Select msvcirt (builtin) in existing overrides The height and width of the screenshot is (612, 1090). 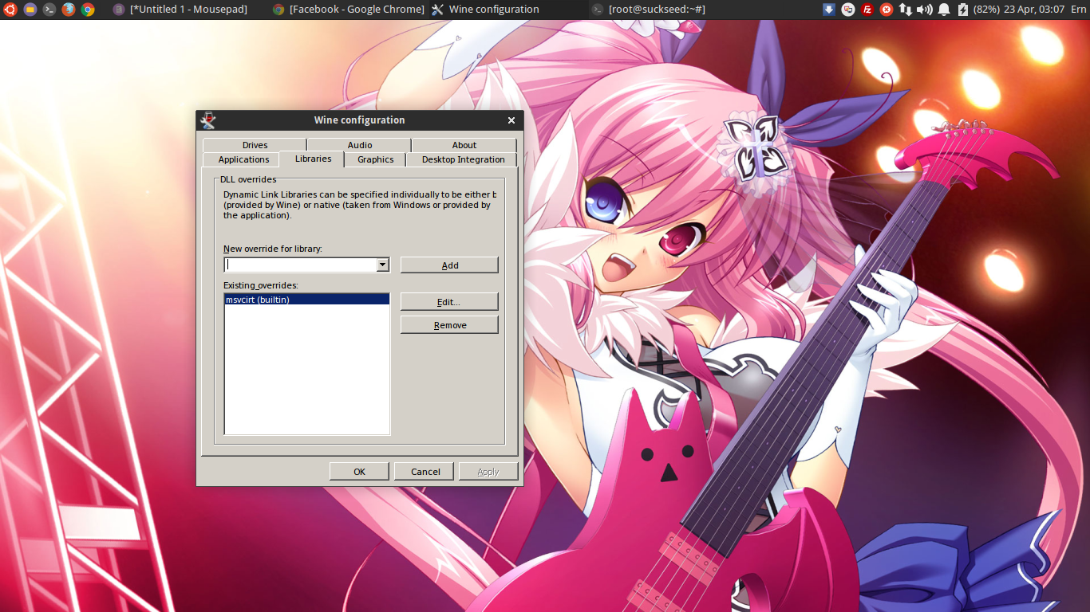point(307,300)
